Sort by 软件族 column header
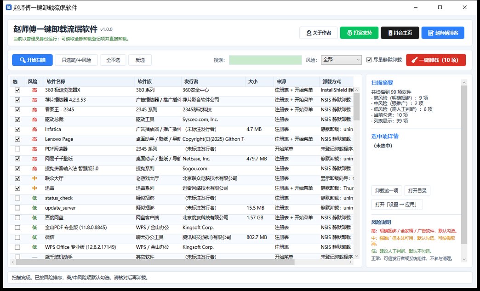Image resolution: width=480 pixels, height=291 pixels. (x=158, y=81)
